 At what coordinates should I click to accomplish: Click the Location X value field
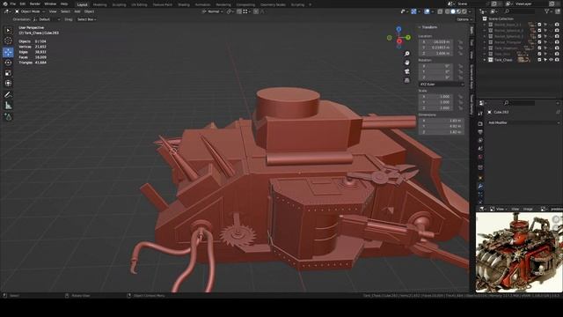pos(437,41)
